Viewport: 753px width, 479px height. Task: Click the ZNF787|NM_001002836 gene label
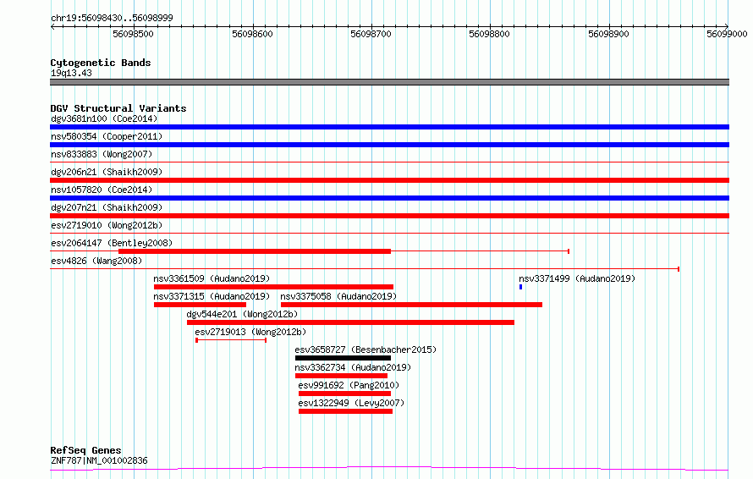(99, 460)
